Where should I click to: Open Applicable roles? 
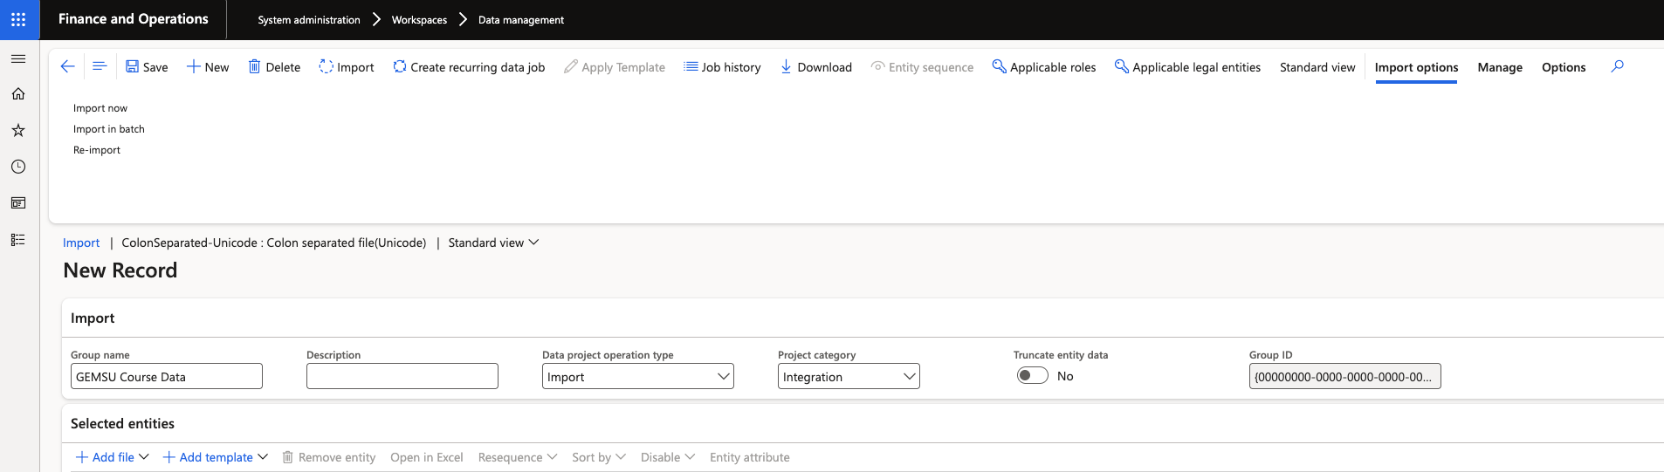tap(1044, 67)
